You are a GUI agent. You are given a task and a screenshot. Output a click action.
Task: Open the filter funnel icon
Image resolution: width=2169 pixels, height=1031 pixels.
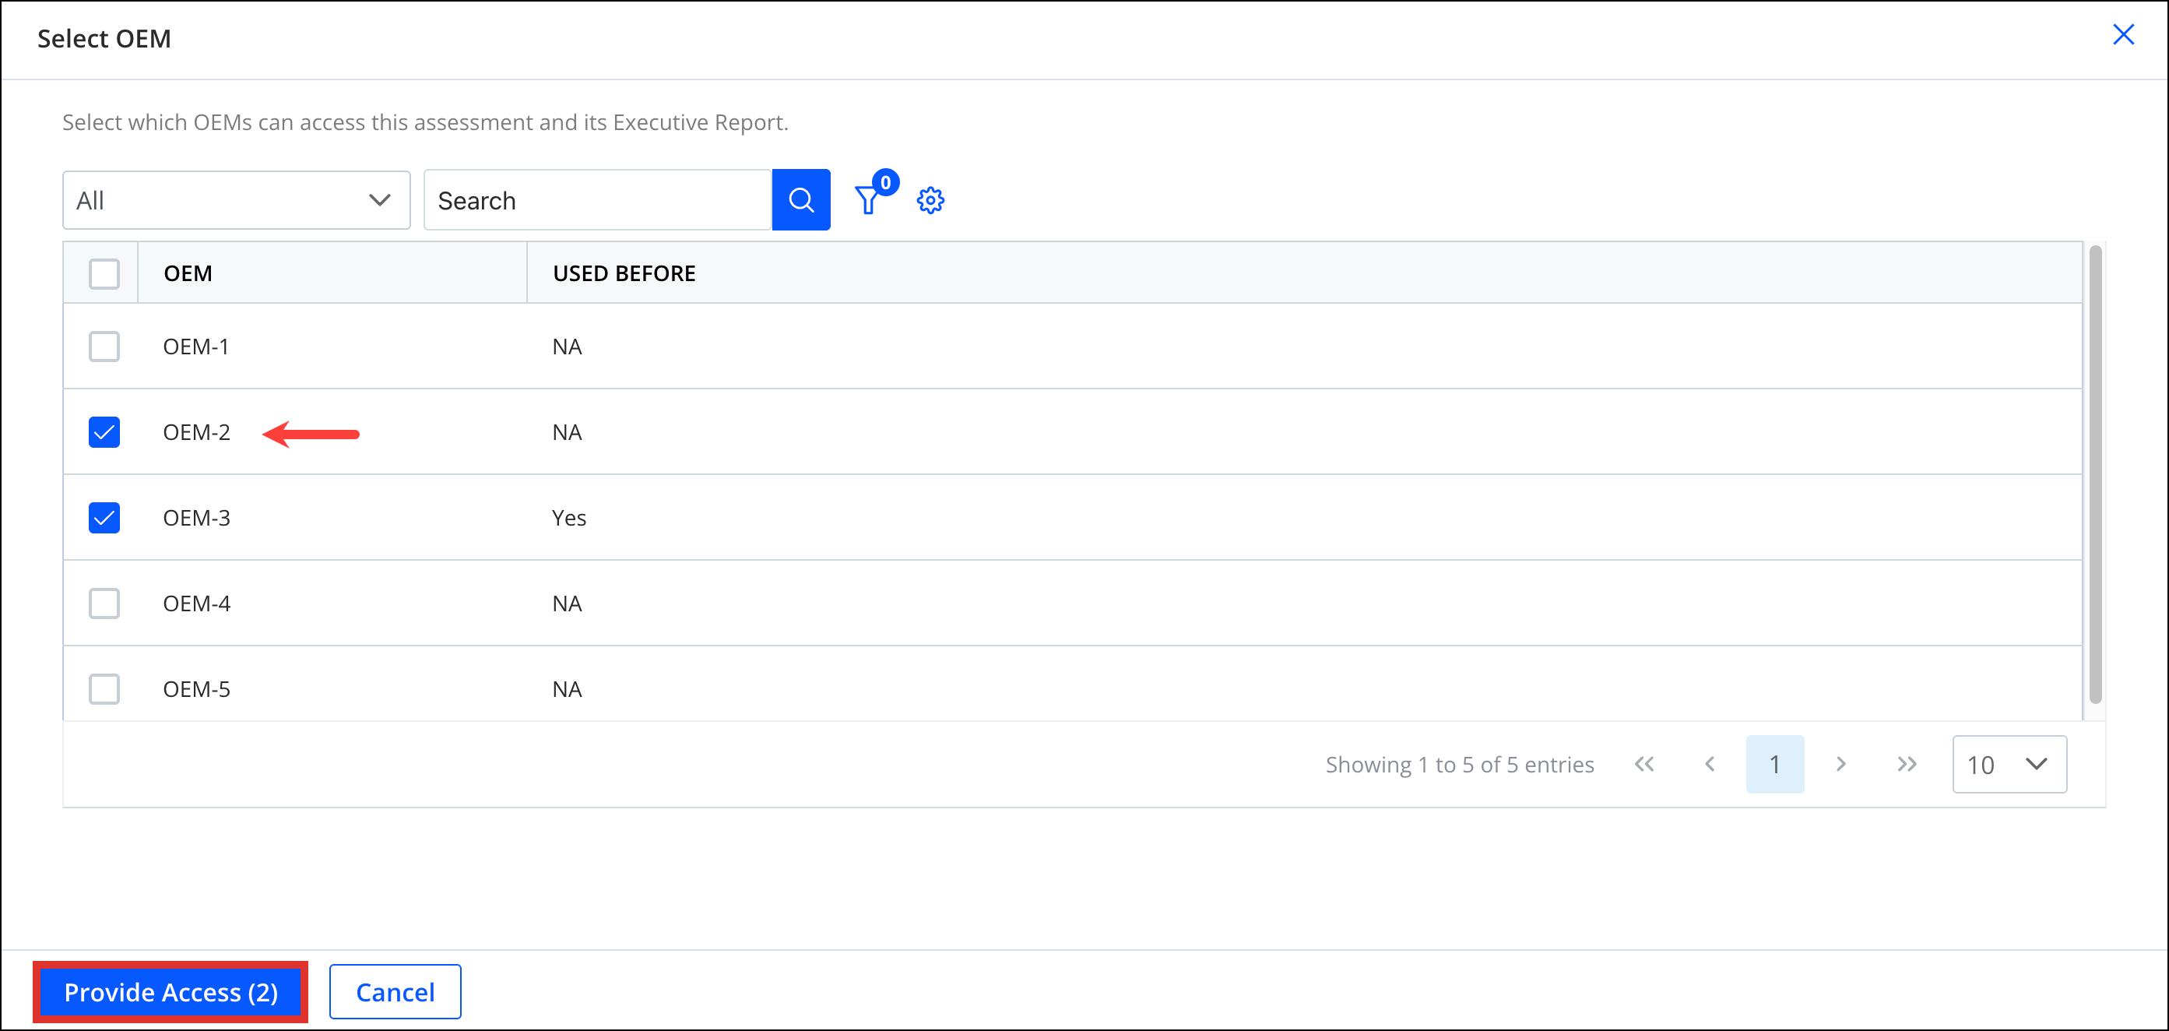[868, 199]
